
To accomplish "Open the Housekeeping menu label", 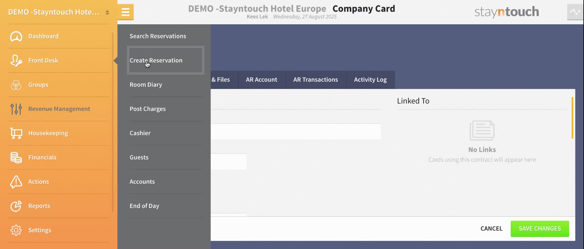I will (x=48, y=133).
